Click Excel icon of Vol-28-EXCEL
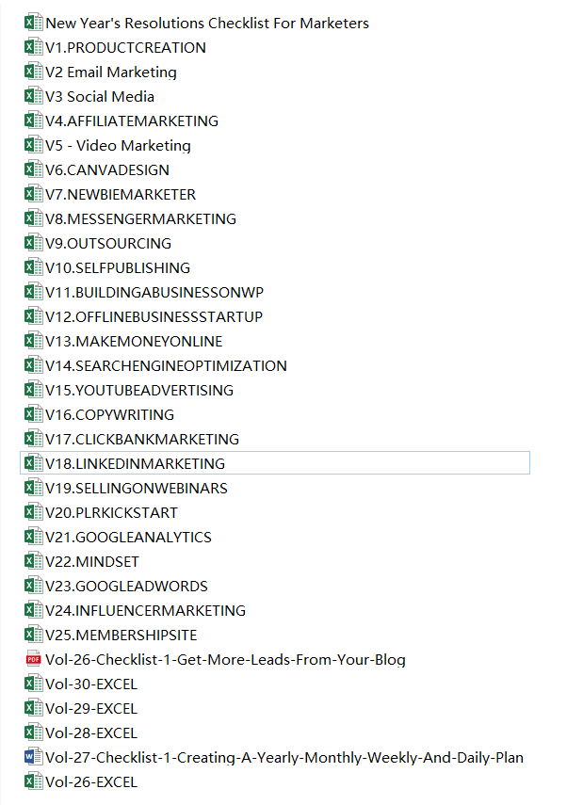 33,733
